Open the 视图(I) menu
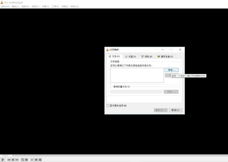Viewport: 228px width, 162px height. click(x=65, y=7)
